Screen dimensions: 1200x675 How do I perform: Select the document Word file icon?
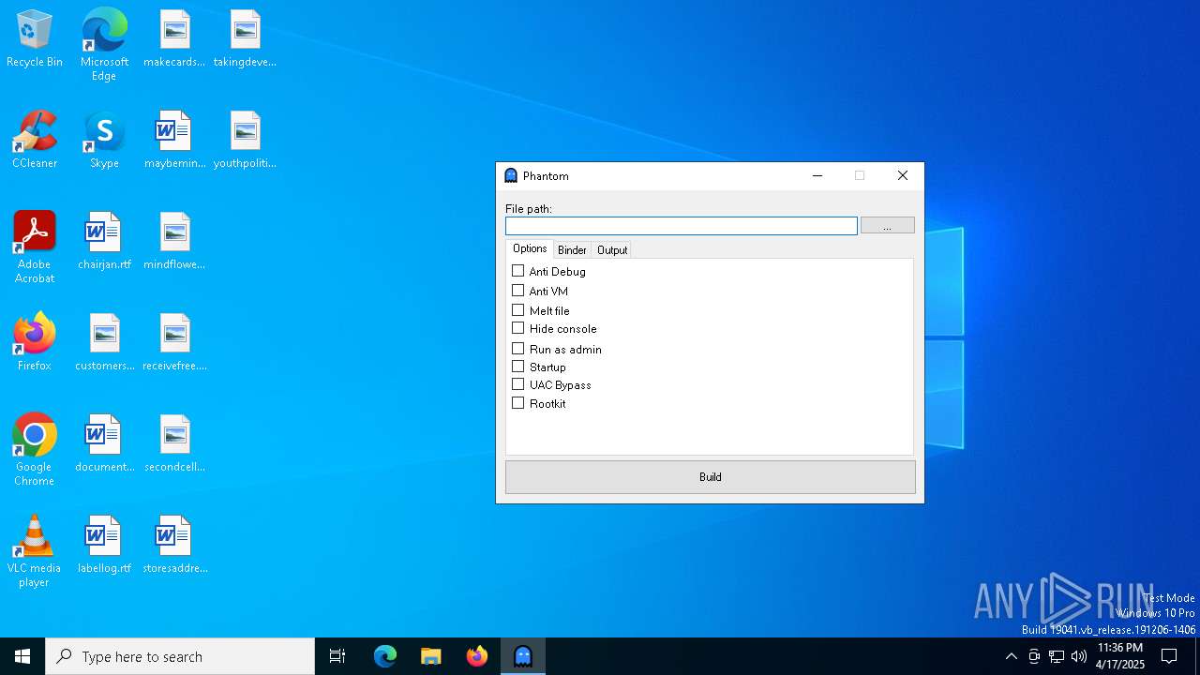click(104, 444)
